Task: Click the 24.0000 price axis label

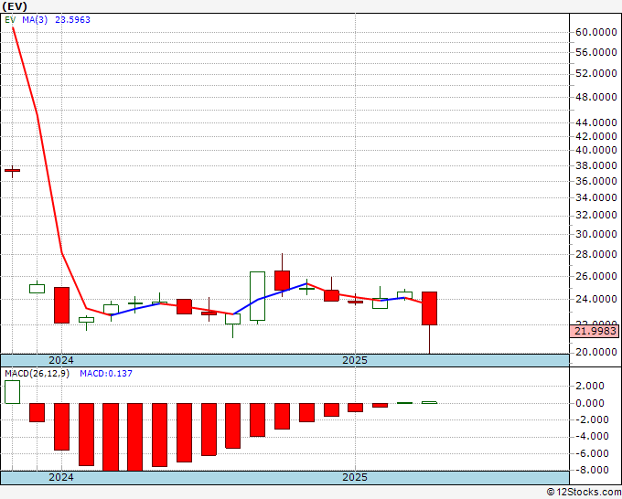Action: [x=595, y=299]
